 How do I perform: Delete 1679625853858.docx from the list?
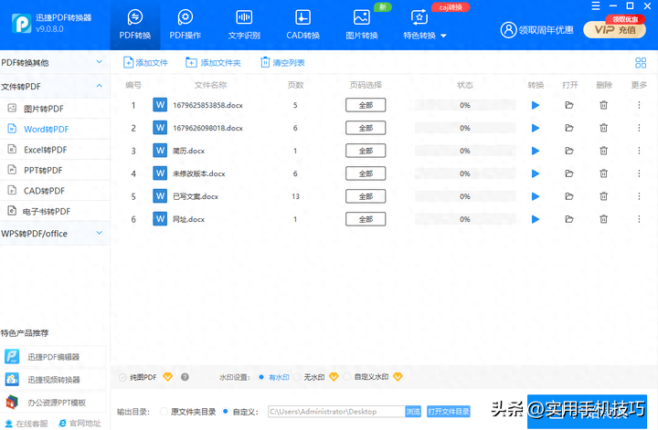pyautogui.click(x=603, y=105)
